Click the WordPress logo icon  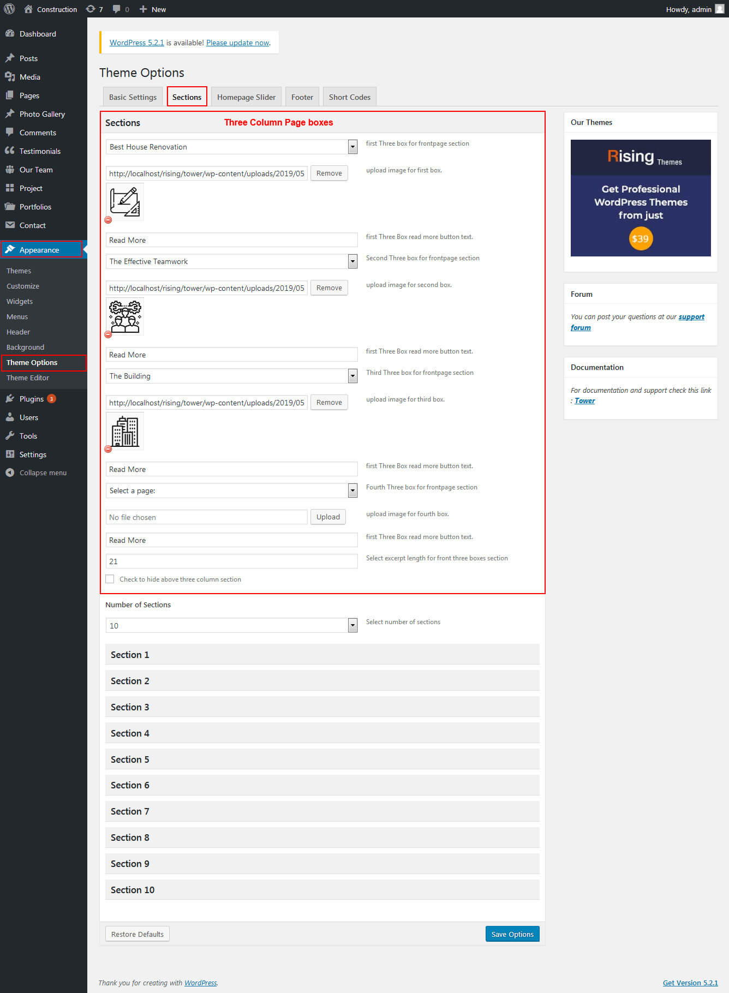point(9,9)
